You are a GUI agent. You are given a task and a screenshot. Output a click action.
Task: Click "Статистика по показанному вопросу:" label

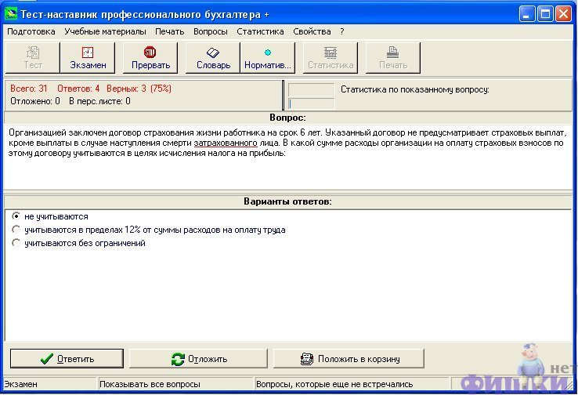[414, 89]
